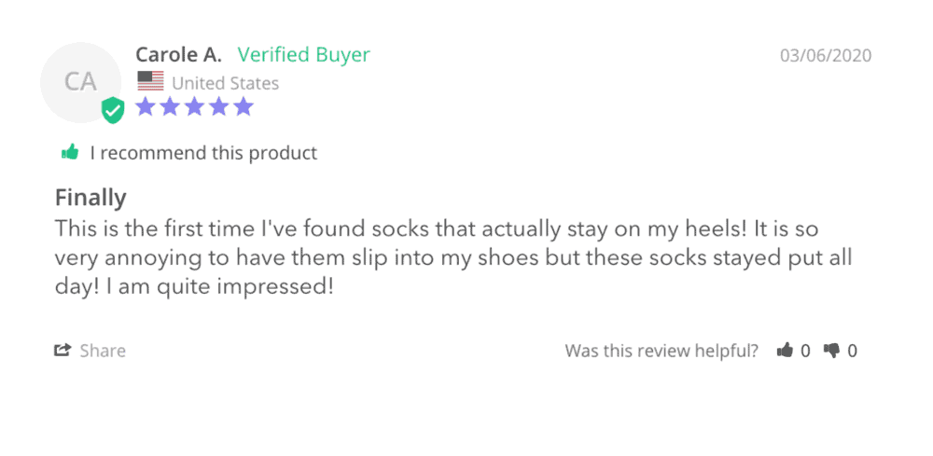The width and height of the screenshot is (933, 456).
Task: Click the green recommend thumbs-up icon
Action: 70,152
